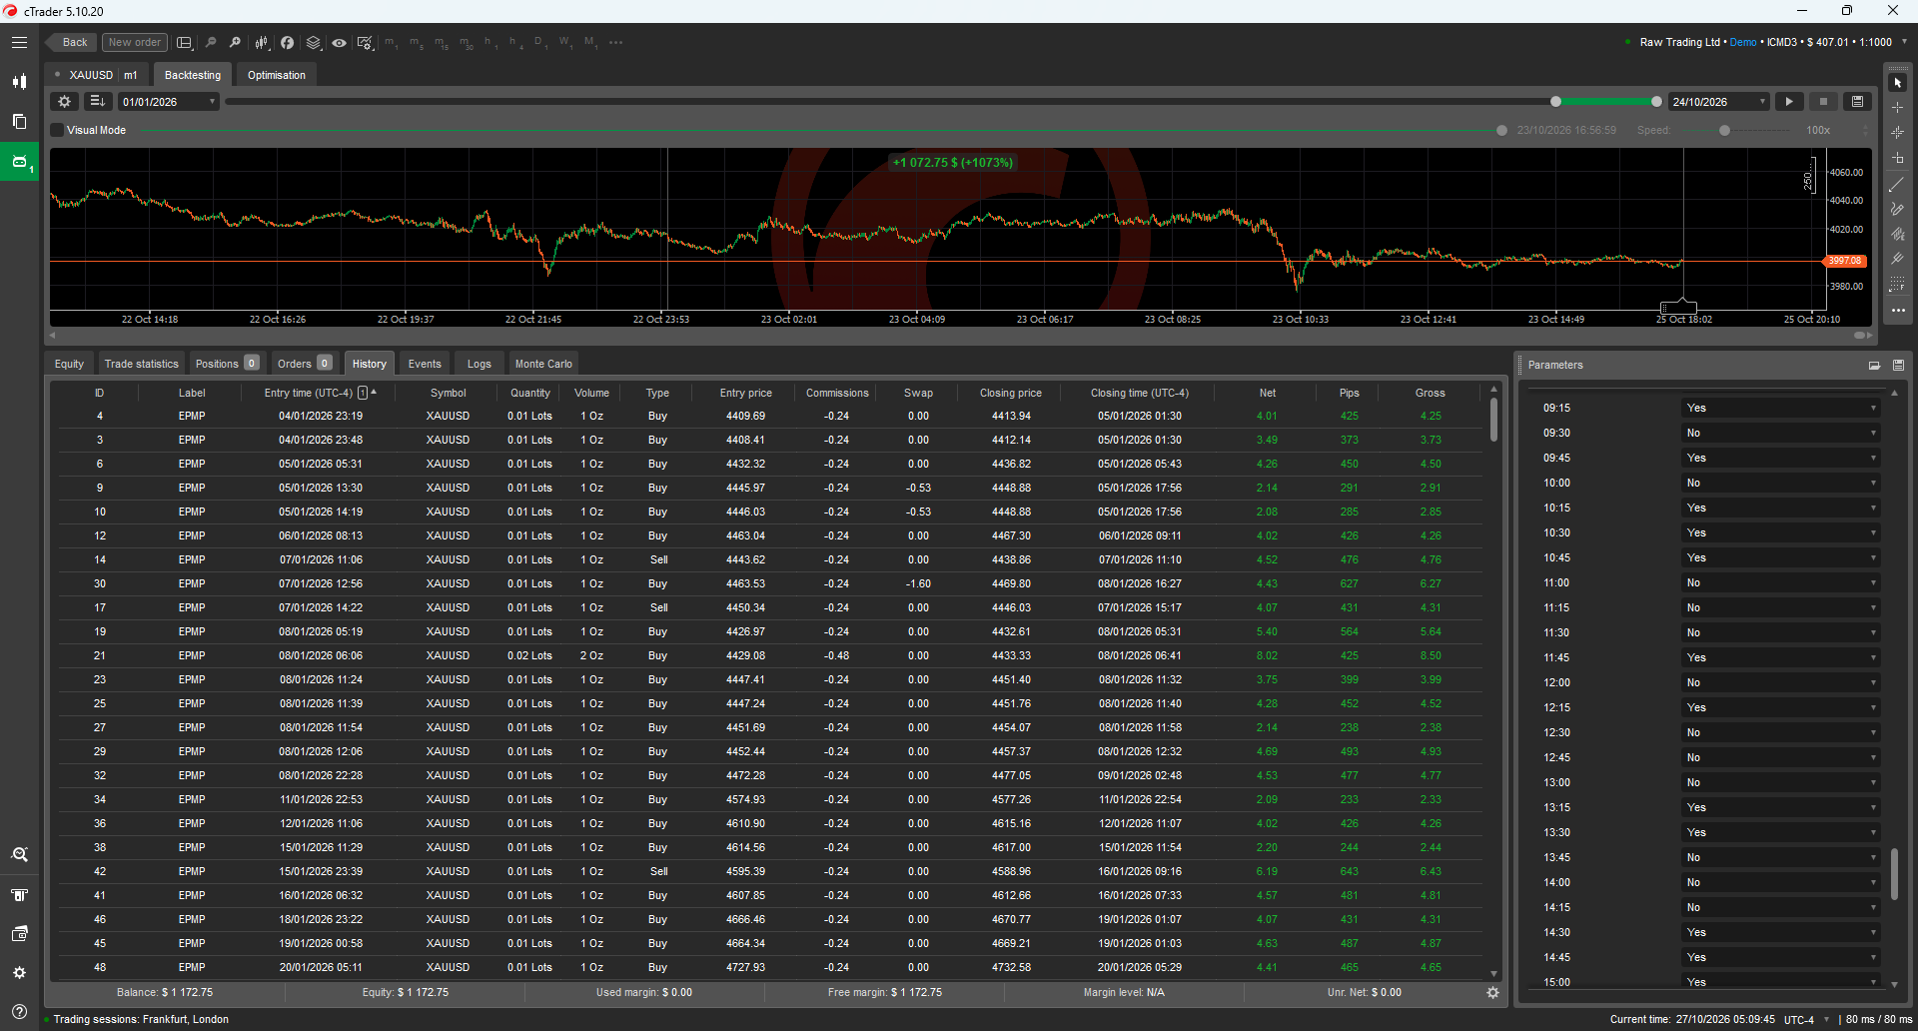Select the Fibonacci retracement tool
The height and width of the screenshot is (1031, 1918).
pos(1897,285)
